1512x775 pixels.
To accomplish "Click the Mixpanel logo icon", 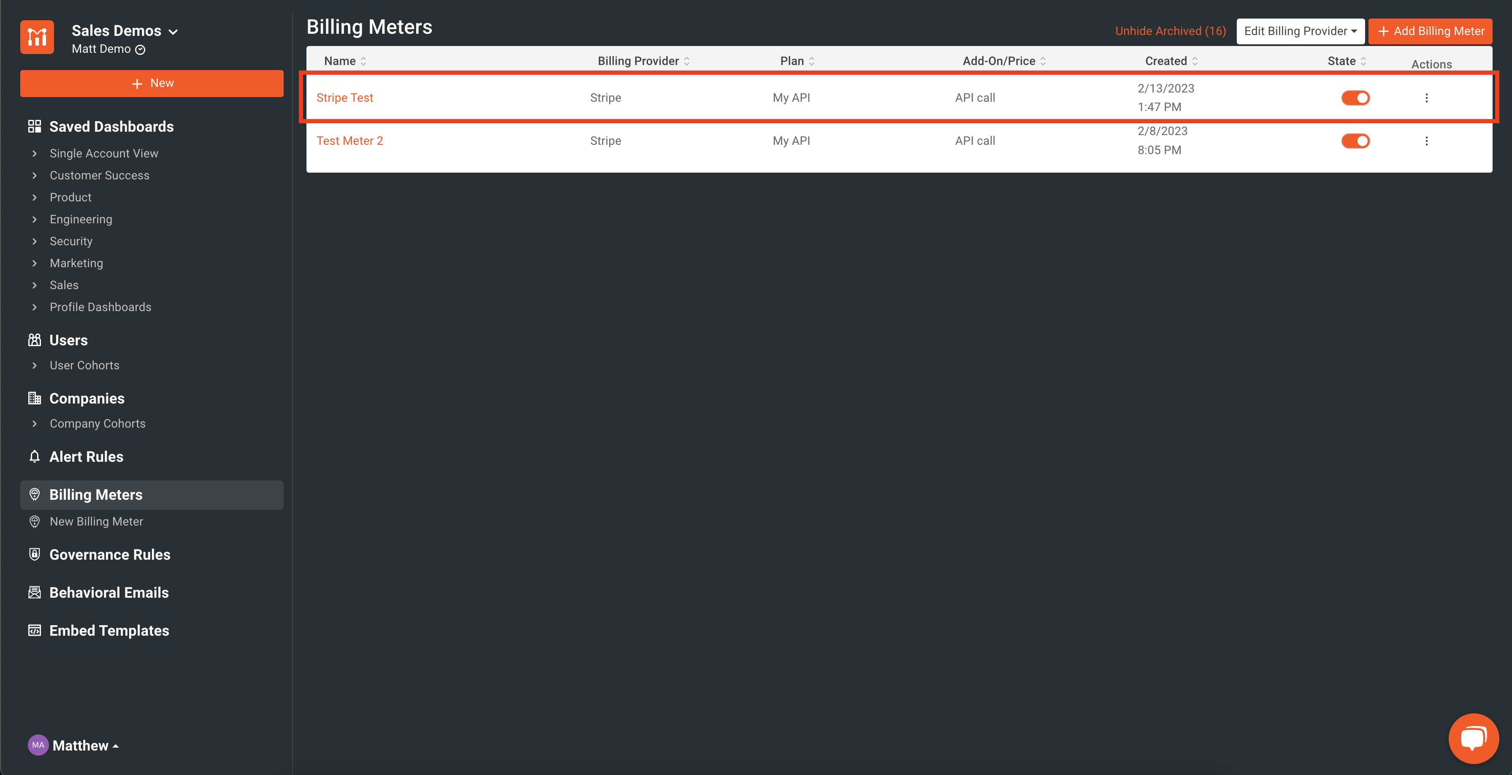I will (36, 37).
